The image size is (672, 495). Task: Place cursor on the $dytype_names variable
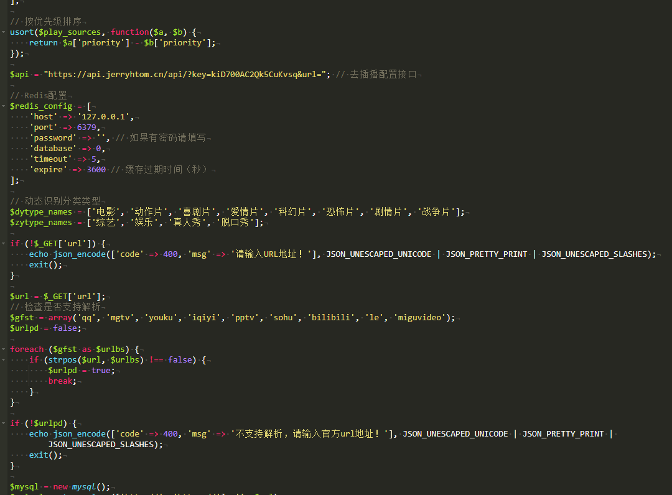tap(41, 212)
